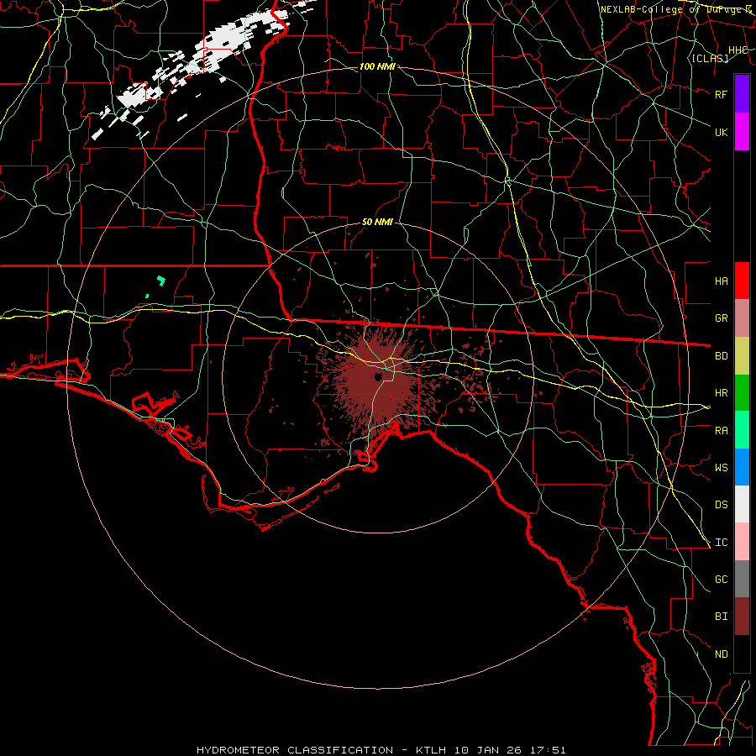Click the small green rain echo
The image size is (756, 756).
pos(161,280)
